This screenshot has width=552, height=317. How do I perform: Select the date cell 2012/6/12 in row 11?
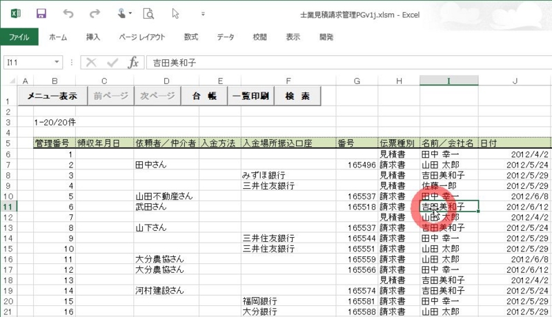(515, 207)
